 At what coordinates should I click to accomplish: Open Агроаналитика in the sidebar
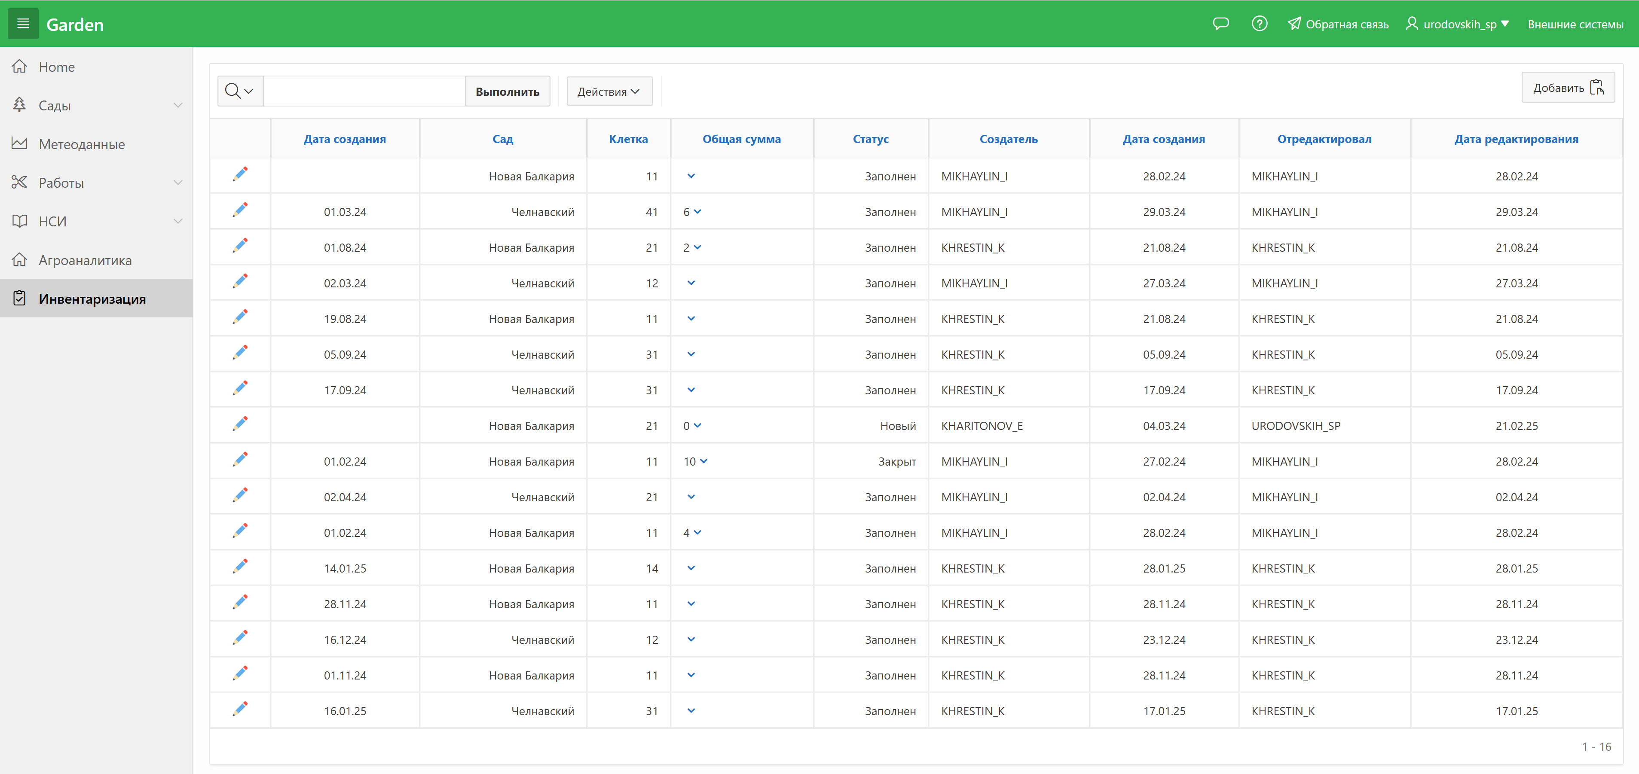(85, 260)
